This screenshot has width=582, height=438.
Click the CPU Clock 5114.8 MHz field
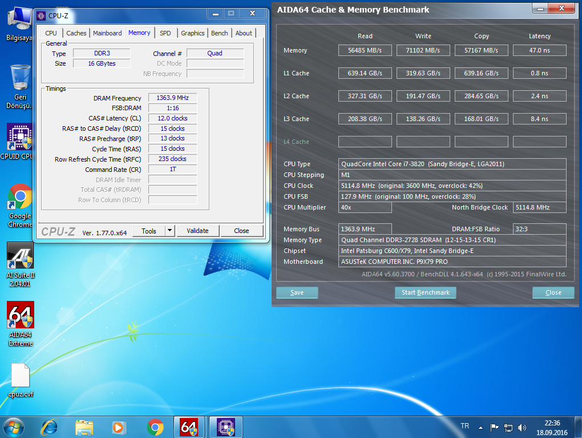[x=452, y=186]
